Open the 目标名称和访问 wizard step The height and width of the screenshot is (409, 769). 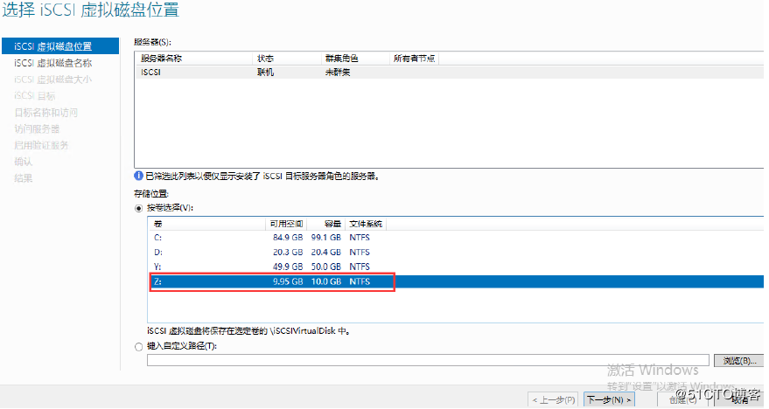[45, 112]
